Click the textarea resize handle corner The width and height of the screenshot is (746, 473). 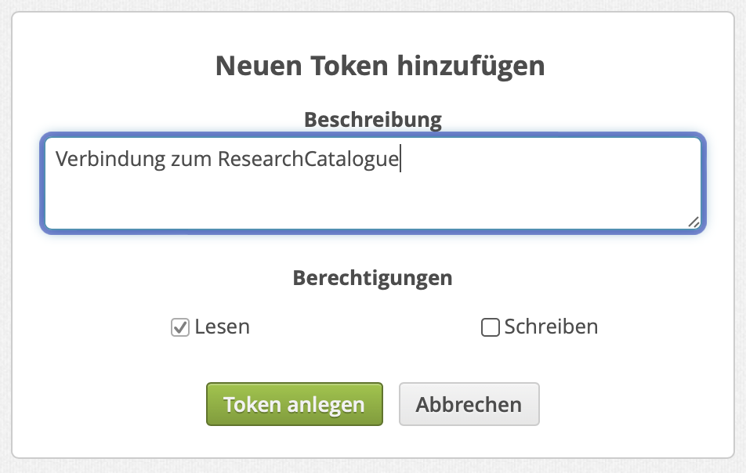pos(693,222)
